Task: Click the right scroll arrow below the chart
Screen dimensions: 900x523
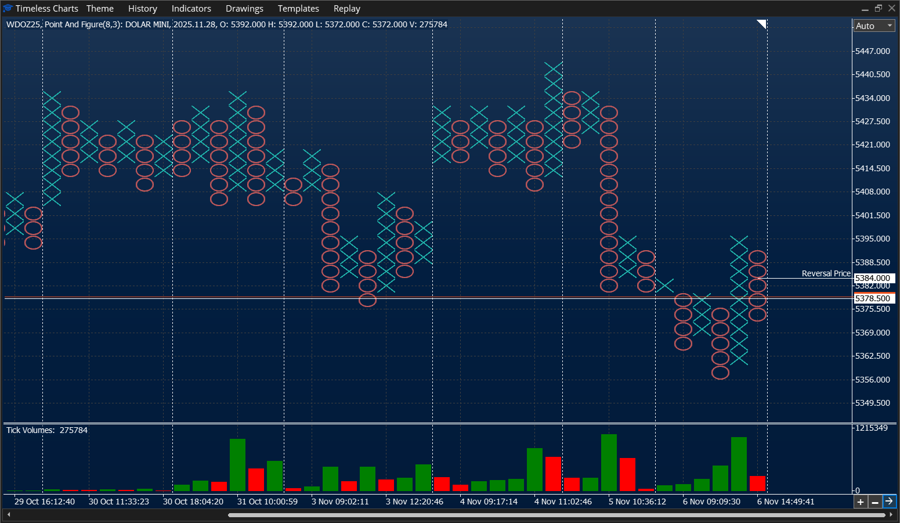Action: point(892,514)
